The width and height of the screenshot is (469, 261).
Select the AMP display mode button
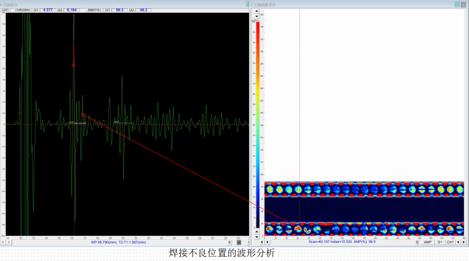(427, 242)
